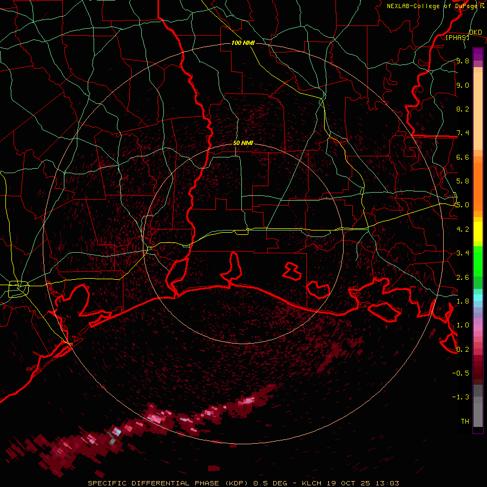Pick the peach band of the color bar
Image resolution: width=487 pixels, height=487 pixels.
pos(478,111)
